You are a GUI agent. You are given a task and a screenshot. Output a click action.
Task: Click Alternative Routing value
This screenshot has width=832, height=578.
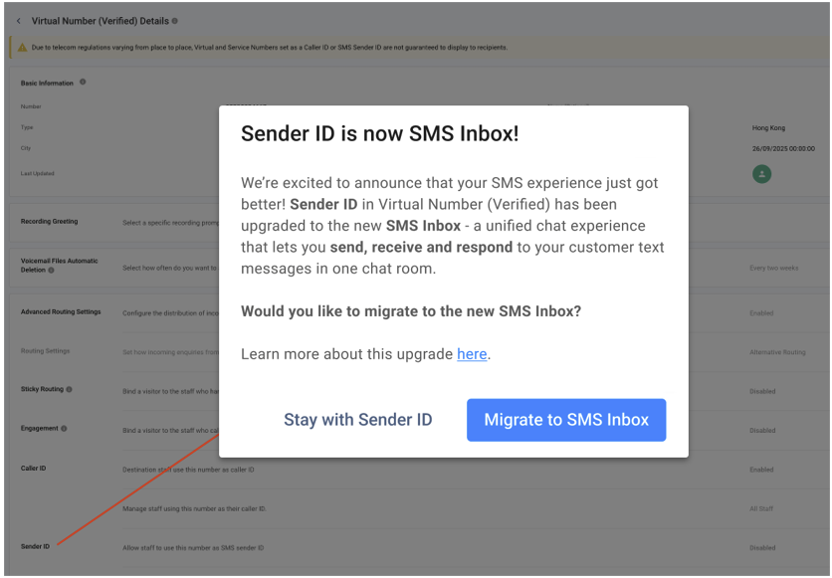[777, 352]
